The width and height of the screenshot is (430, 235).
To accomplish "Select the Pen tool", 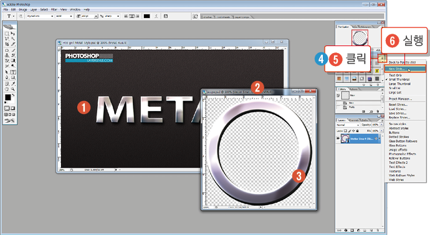I will click(7, 77).
